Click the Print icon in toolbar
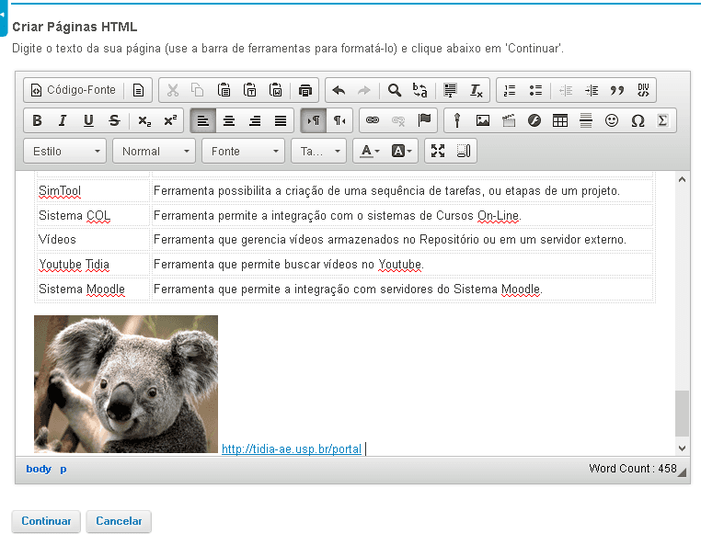Image resolution: width=701 pixels, height=545 pixels. (x=305, y=90)
